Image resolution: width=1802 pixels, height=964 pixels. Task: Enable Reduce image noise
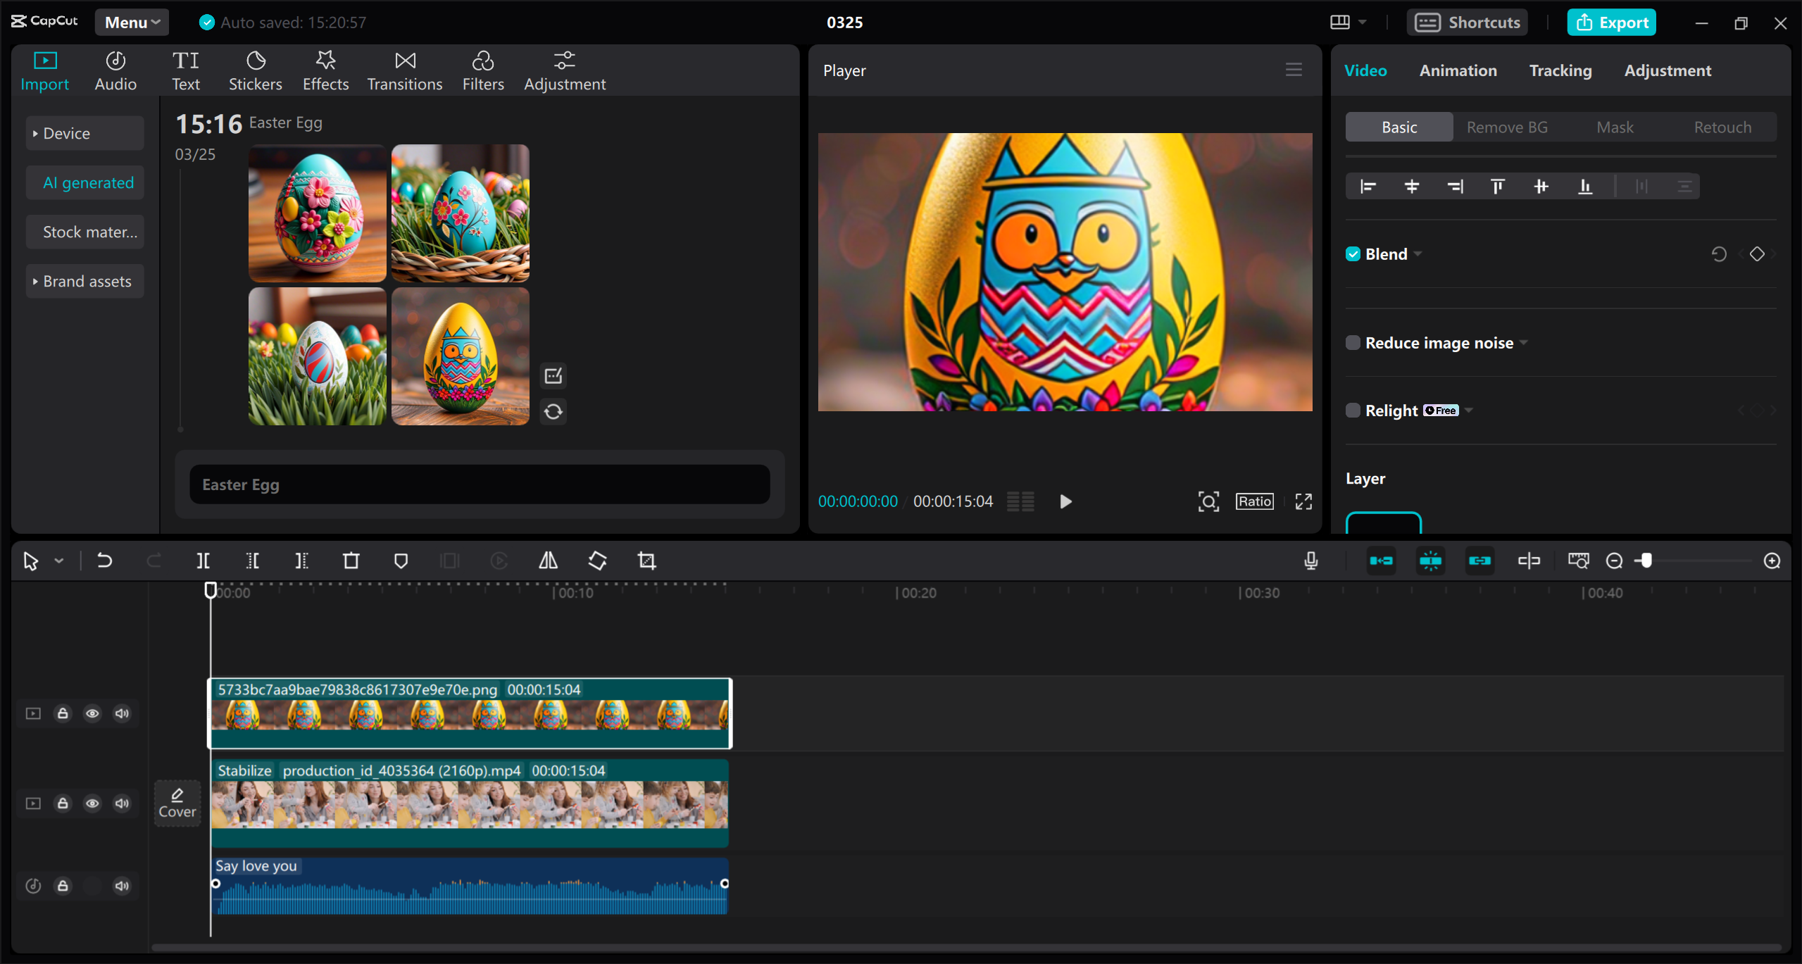pos(1353,342)
